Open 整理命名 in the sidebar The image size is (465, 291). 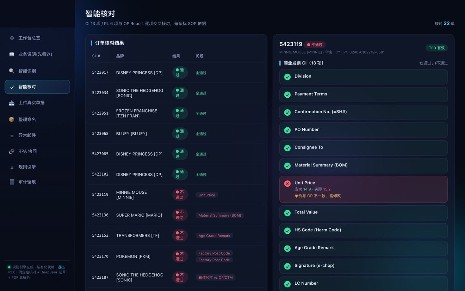pos(37,120)
